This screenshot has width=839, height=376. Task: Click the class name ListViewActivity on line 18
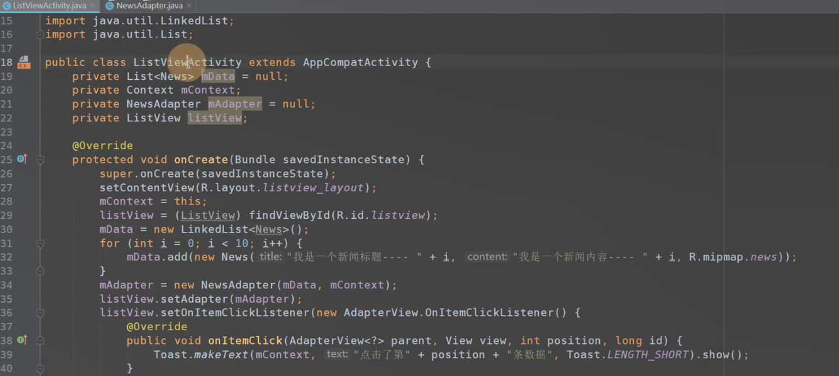pos(187,62)
